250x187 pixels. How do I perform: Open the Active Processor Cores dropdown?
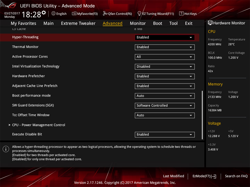[165, 57]
